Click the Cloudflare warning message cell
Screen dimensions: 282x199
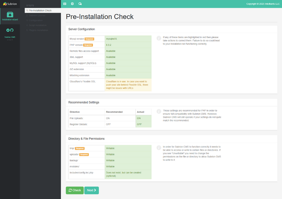pyautogui.click(x=128, y=85)
